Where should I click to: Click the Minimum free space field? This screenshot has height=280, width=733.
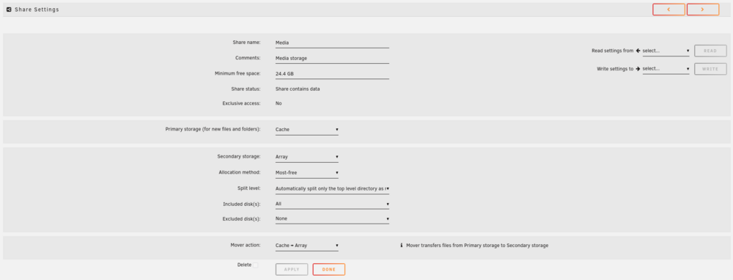click(332, 74)
